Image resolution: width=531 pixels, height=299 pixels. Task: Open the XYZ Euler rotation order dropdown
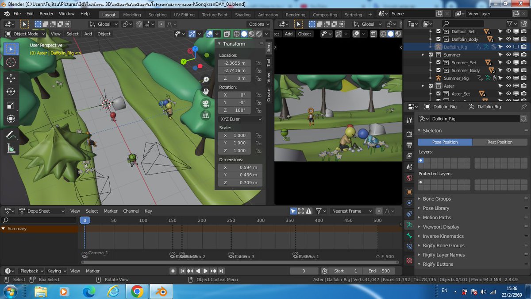(240, 119)
